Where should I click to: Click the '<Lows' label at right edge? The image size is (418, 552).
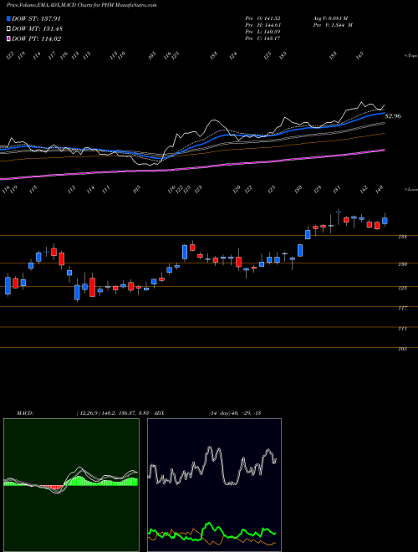click(x=410, y=189)
